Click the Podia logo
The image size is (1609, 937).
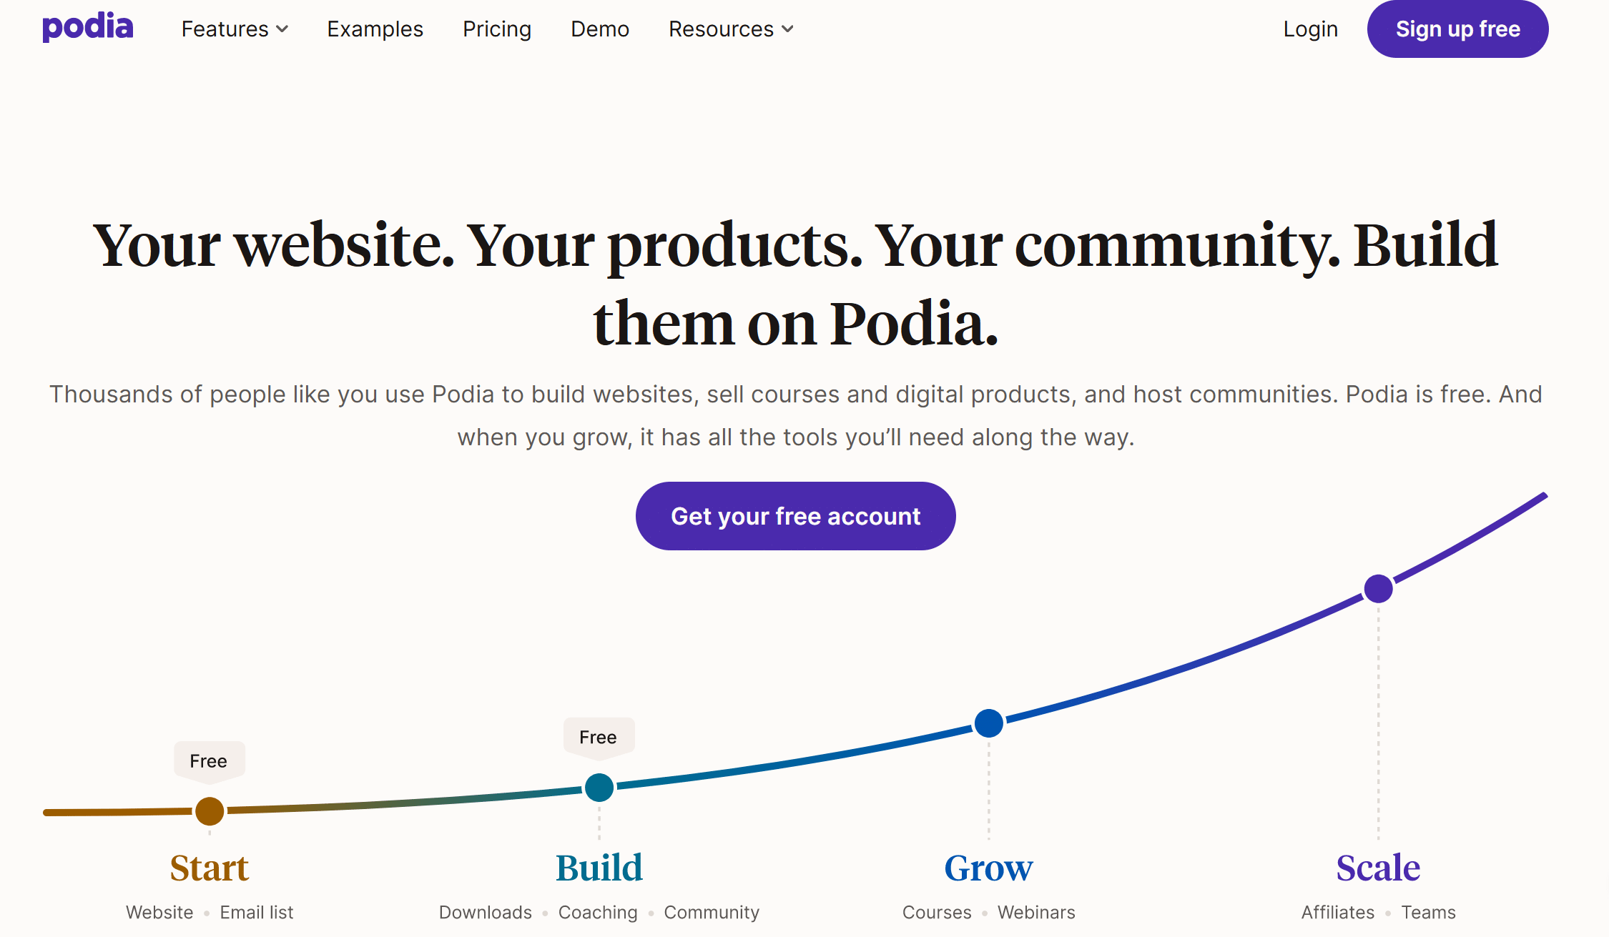point(88,28)
